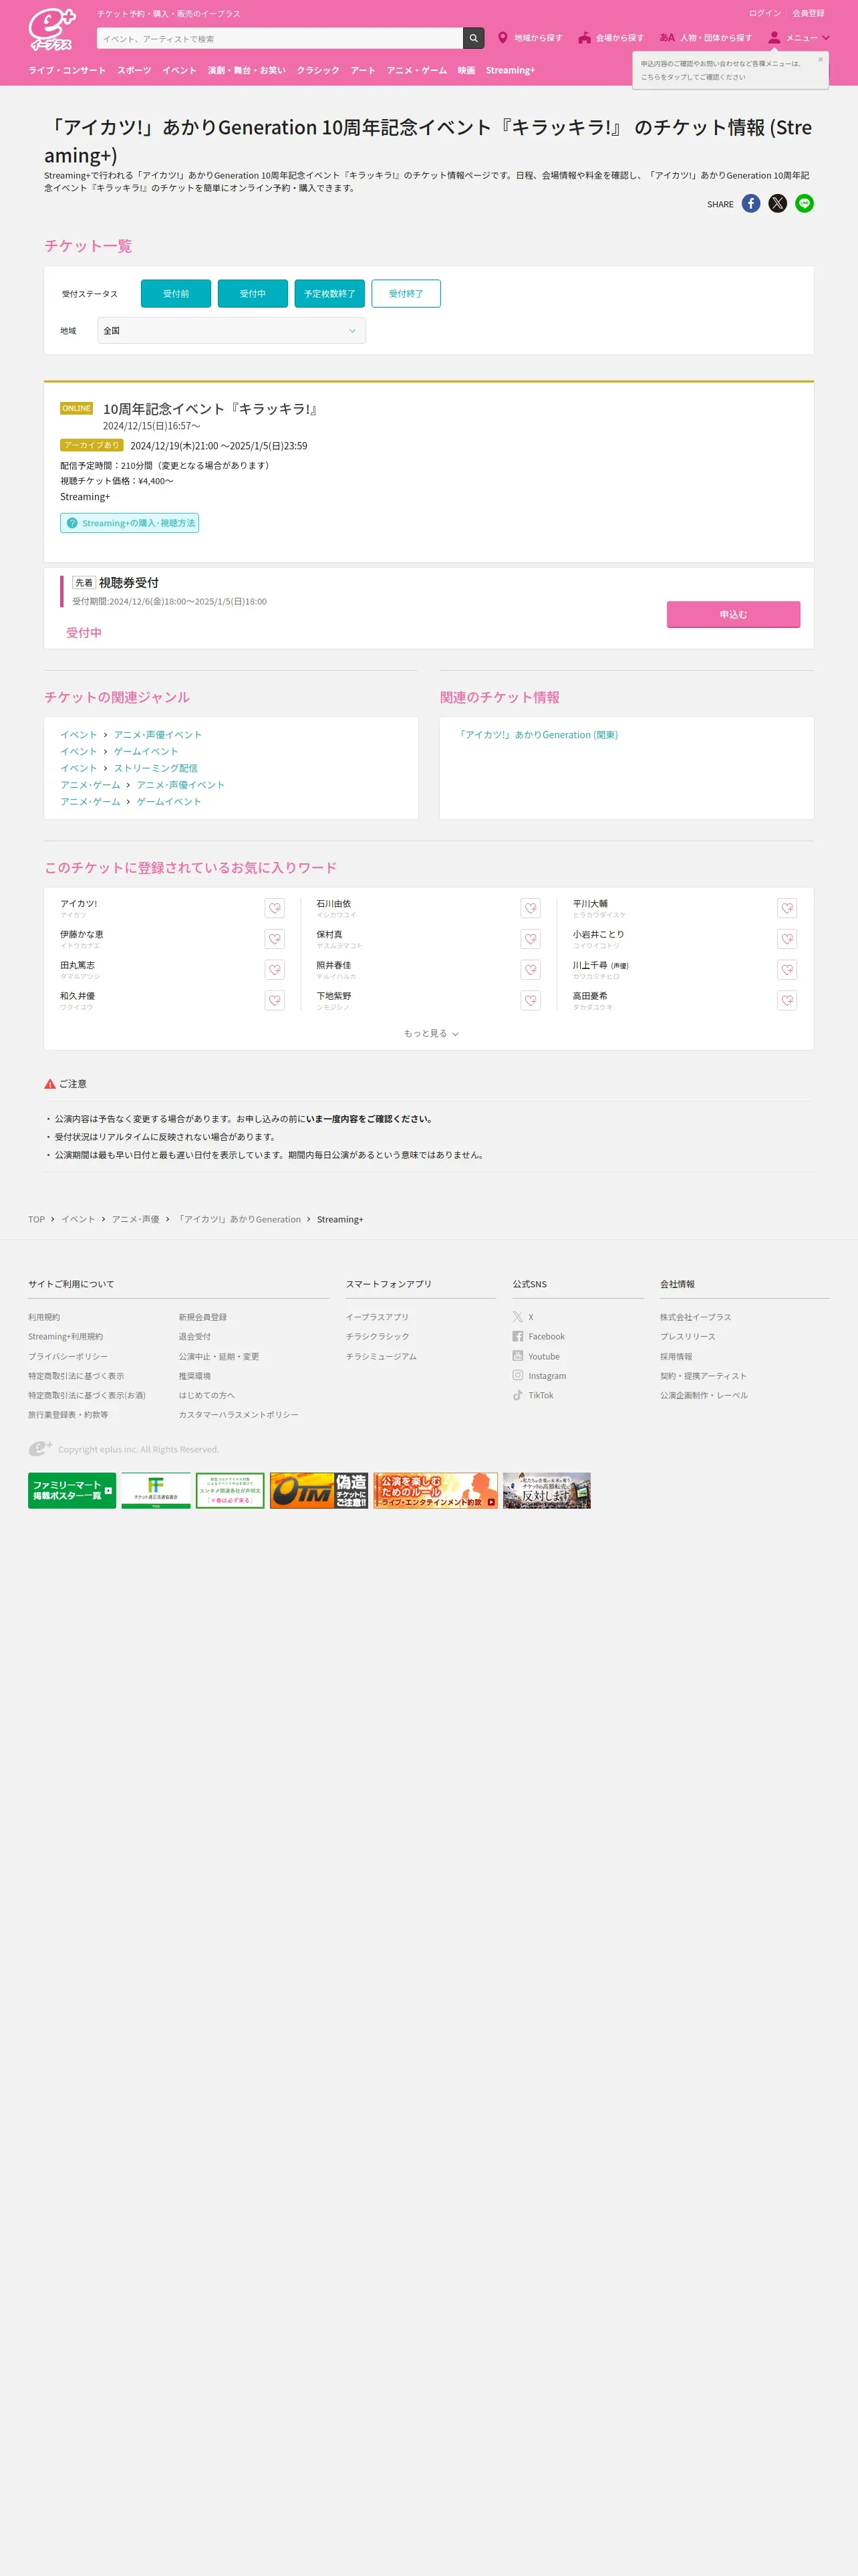Viewport: 858px width, 2576px height.
Task: Click the heart icon for 小岩井ことり
Action: pos(787,939)
